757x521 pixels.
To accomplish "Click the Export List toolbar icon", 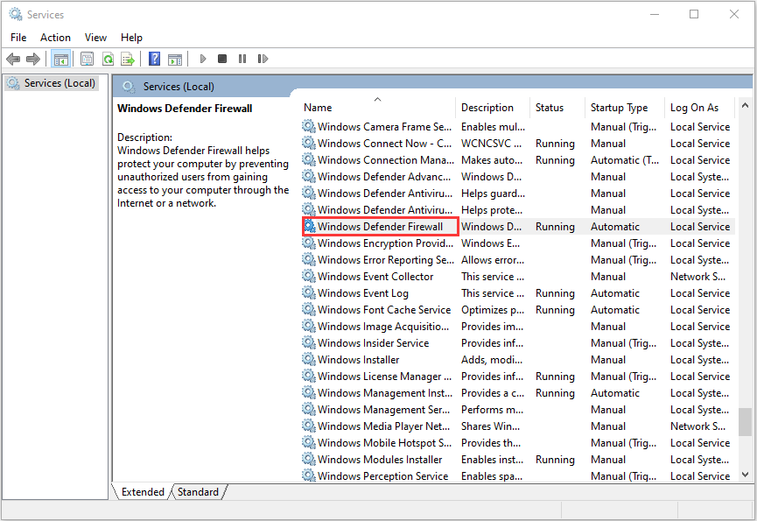I will [x=128, y=59].
